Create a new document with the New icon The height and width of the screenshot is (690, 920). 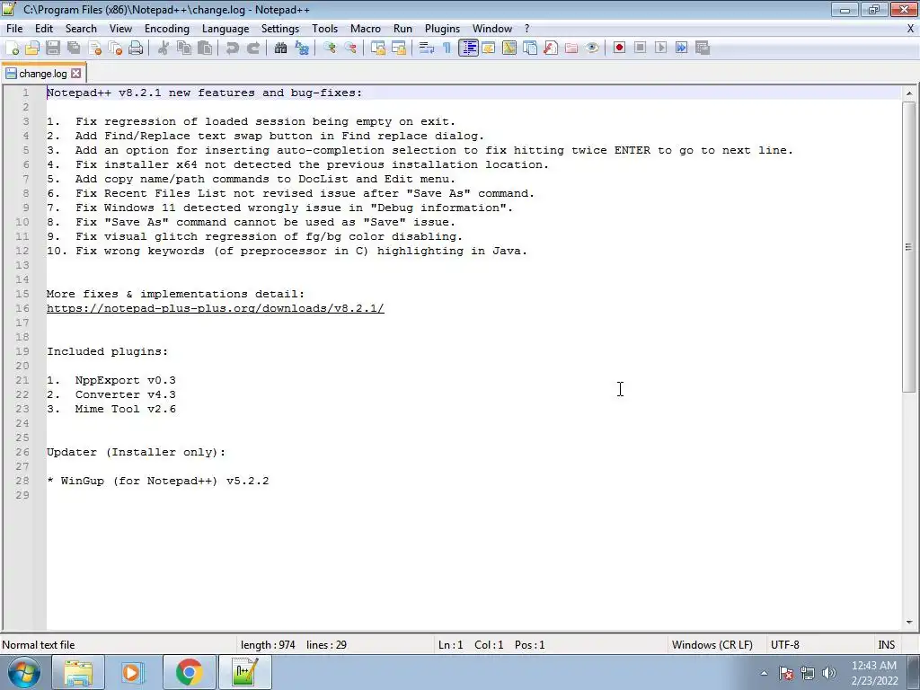(x=12, y=49)
